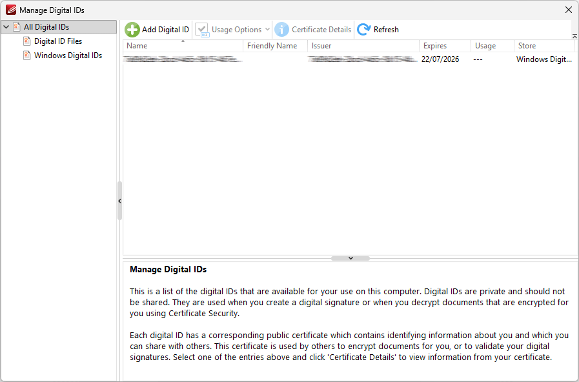Screen dimensions: 579x382
Task: Collapse the left tree pane with the side arrow
Action: pos(119,201)
